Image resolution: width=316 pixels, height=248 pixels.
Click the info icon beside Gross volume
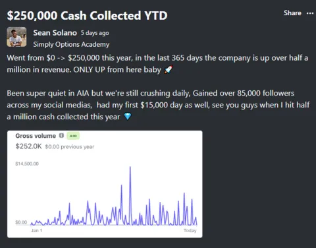pyautogui.click(x=61, y=136)
